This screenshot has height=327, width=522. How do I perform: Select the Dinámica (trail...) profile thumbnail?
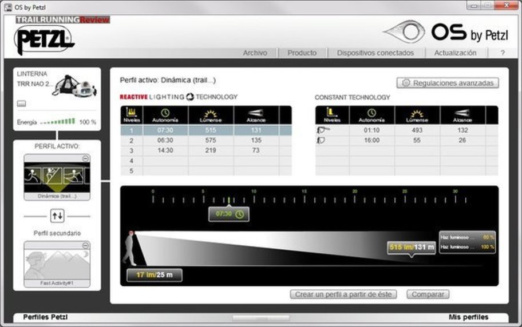point(57,177)
